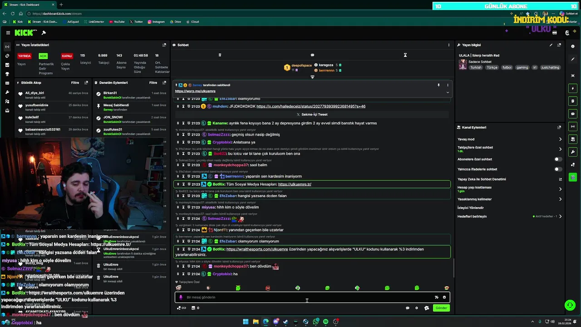The height and width of the screenshot is (327, 581).
Task: Open the stream broadcast icon in left sidebar
Action: 7,47
